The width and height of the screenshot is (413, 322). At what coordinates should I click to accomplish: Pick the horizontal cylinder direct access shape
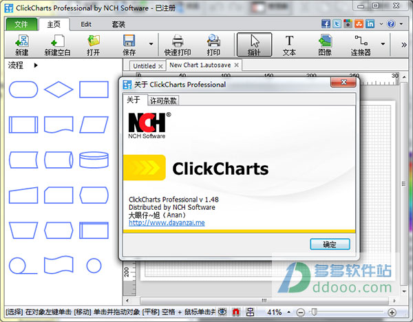(59, 160)
